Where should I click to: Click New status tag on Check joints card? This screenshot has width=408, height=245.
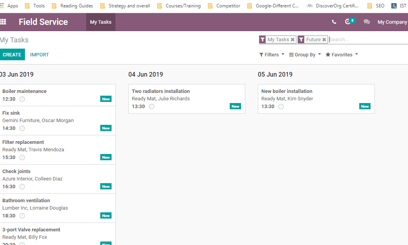pos(106,187)
